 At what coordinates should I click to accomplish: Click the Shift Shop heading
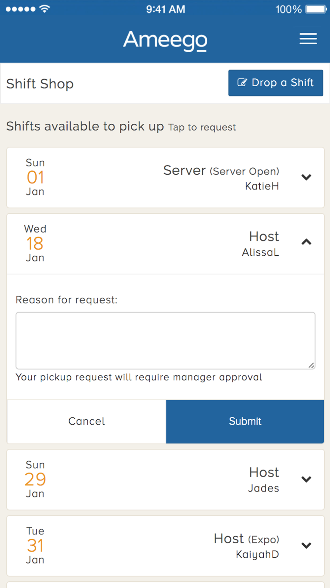coord(40,84)
